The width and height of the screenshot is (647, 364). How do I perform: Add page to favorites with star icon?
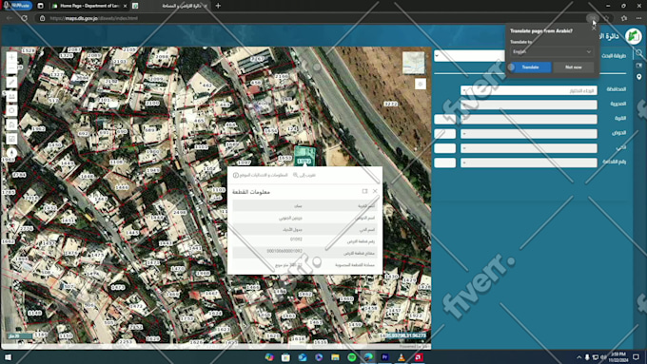tap(607, 18)
